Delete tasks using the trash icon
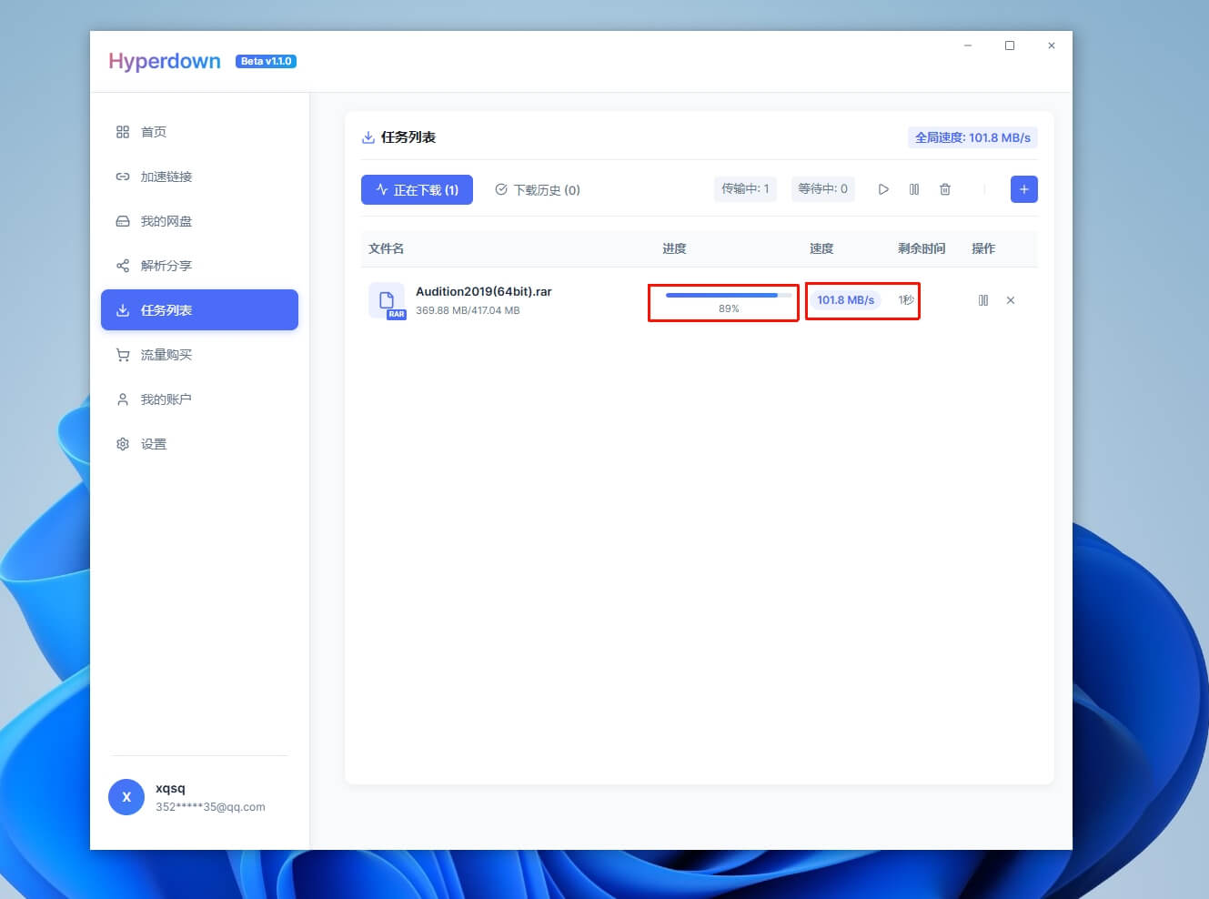This screenshot has height=899, width=1209. pos(945,189)
